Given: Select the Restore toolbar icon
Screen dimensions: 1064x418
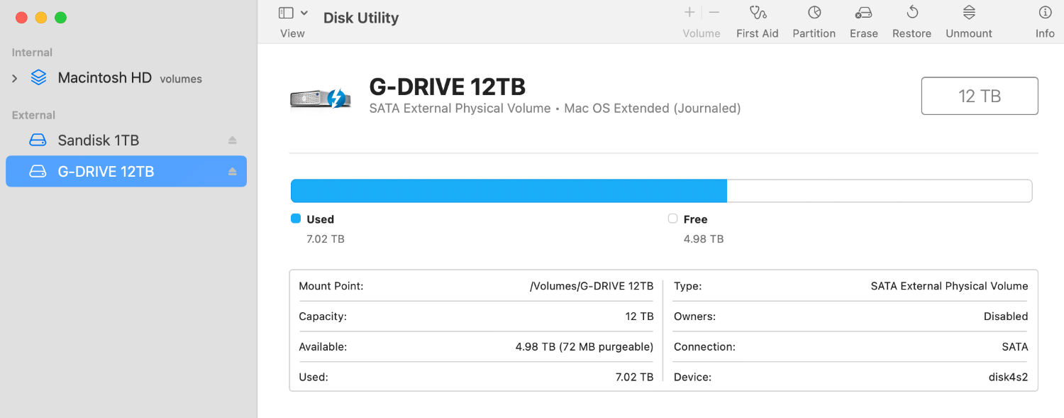Looking at the screenshot, I should 912,13.
